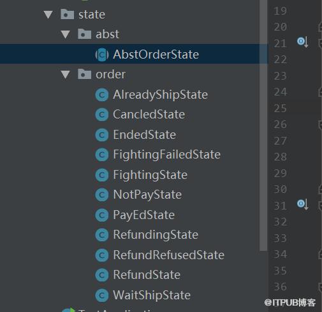Screen dimensions: 322x312
Task: Click the order package folder icon
Action: click(84, 74)
